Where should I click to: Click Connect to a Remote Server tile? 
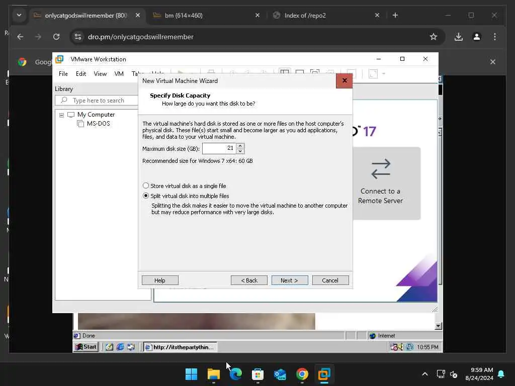click(x=387, y=183)
